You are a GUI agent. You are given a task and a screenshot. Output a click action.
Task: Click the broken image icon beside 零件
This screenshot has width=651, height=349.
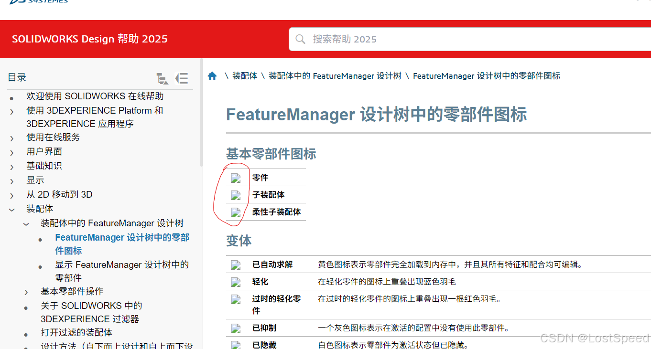pyautogui.click(x=236, y=178)
